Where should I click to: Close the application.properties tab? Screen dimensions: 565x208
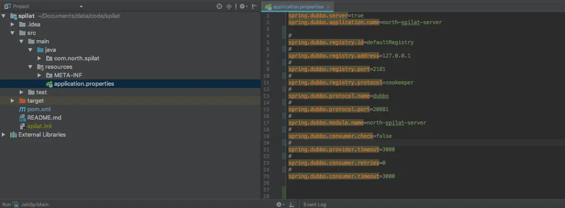(x=329, y=7)
